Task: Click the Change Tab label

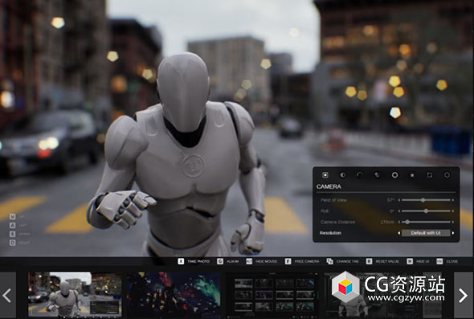Action: point(347,261)
